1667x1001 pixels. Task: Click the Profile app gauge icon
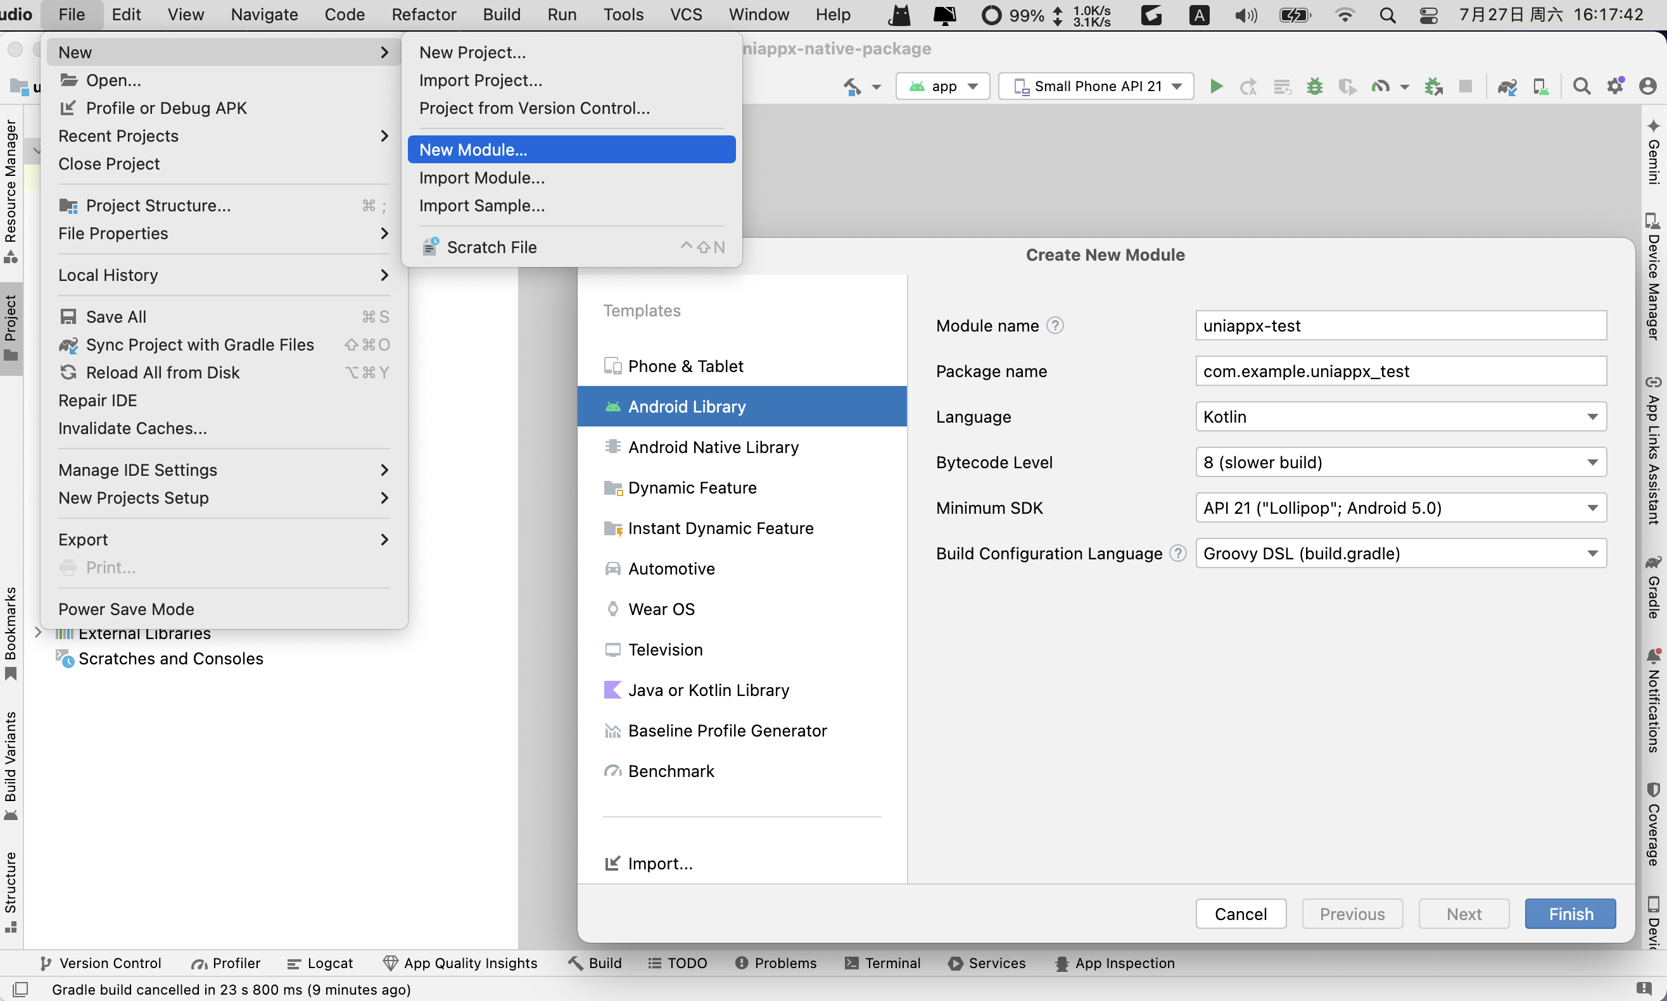[1380, 86]
